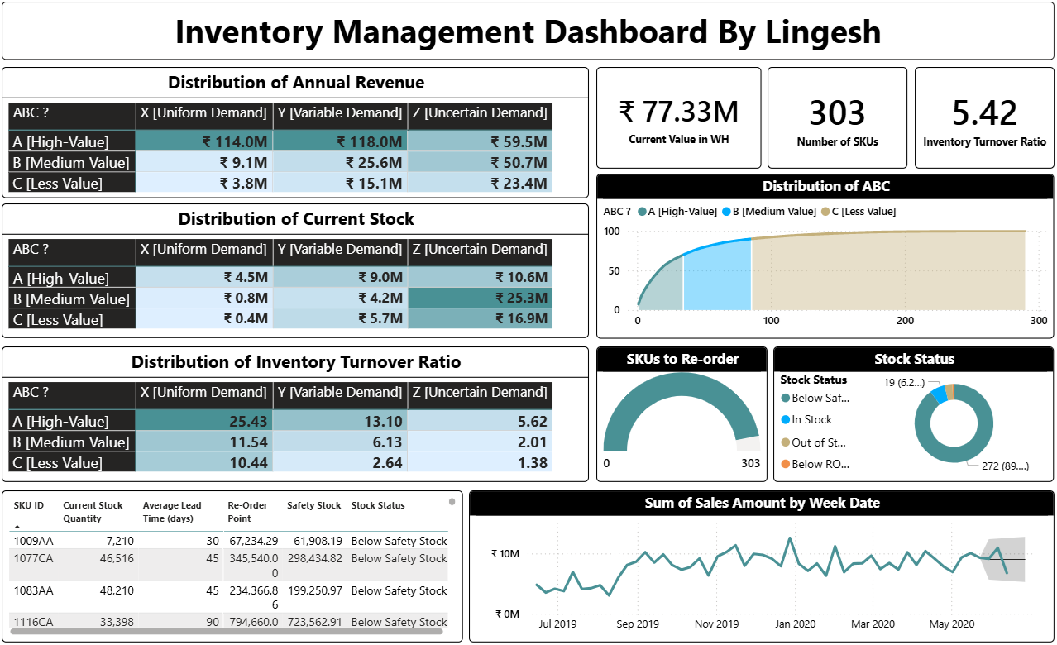Sort by Current Stock Quantity header
This screenshot has height=645, width=1057.
(93, 512)
